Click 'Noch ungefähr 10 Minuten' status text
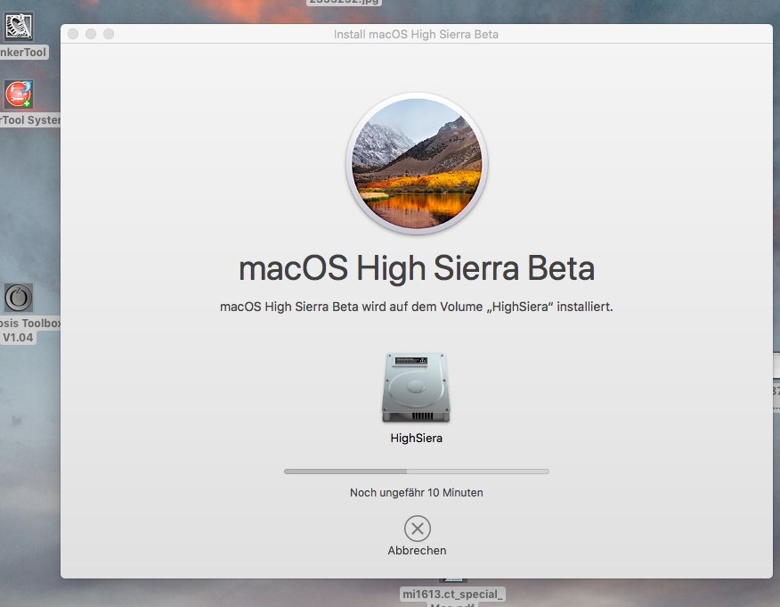This screenshot has width=780, height=607. [x=417, y=493]
